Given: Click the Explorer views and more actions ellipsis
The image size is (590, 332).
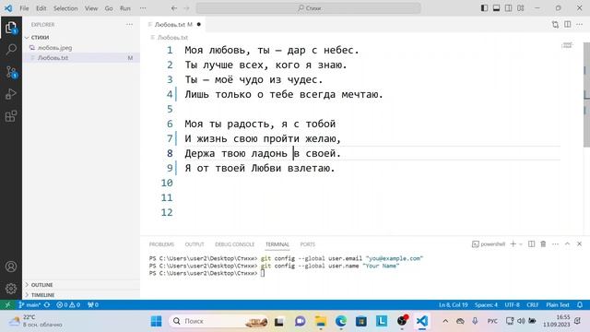Looking at the screenshot, I should point(129,25).
